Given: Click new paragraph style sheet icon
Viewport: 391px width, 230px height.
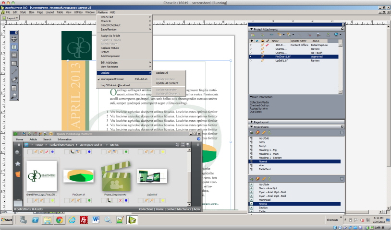Looking at the screenshot, I should click(252, 133).
